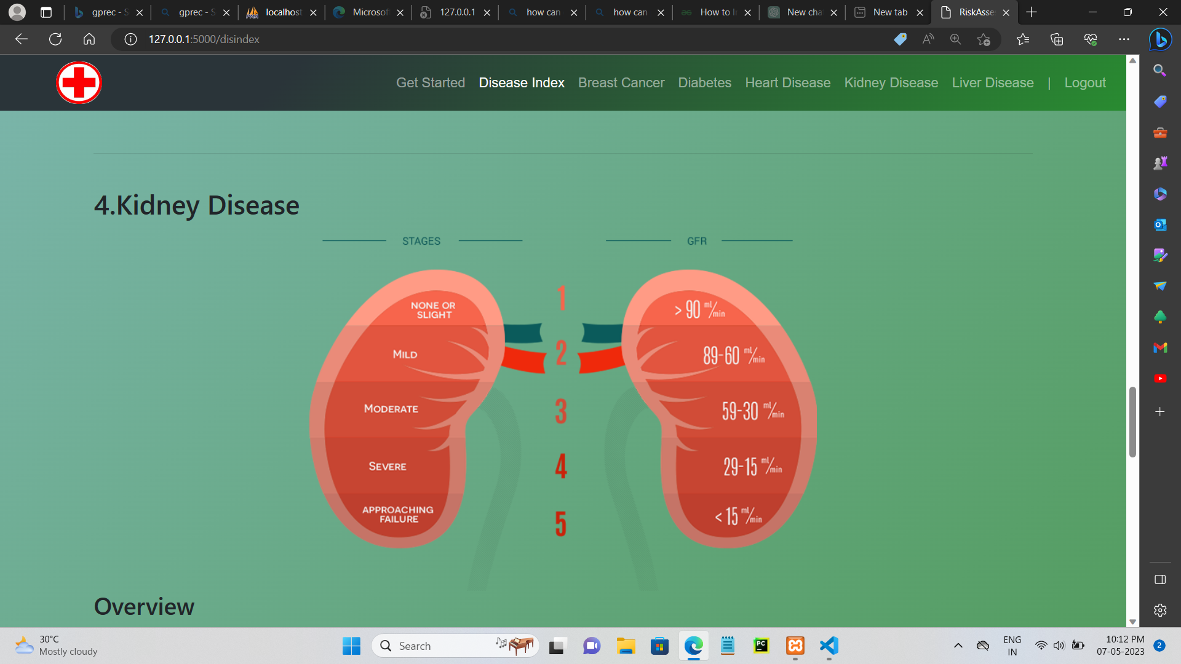
Task: Open sidebar Search icon
Action: tap(1160, 71)
